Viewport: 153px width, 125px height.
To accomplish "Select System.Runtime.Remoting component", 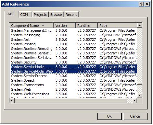I will coord(74,49).
